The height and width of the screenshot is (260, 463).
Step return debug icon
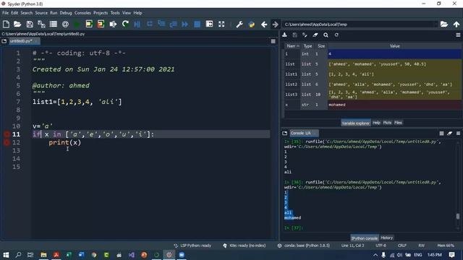pyautogui.click(x=173, y=24)
